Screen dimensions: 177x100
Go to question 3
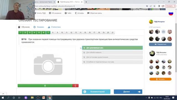coord(30,32)
